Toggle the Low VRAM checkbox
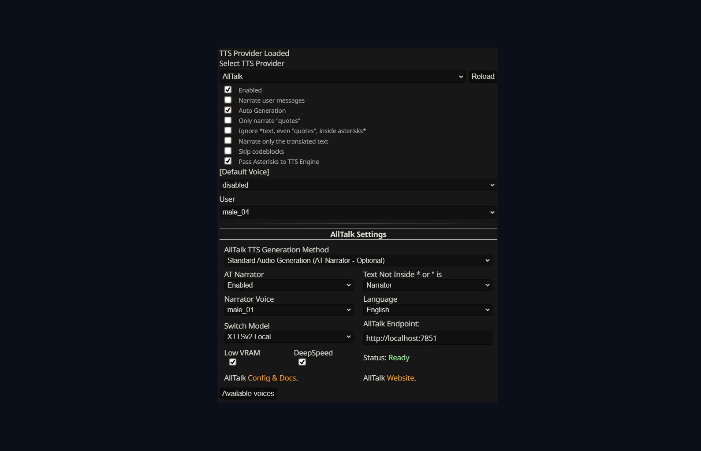This screenshot has width=701, height=451. 233,362
